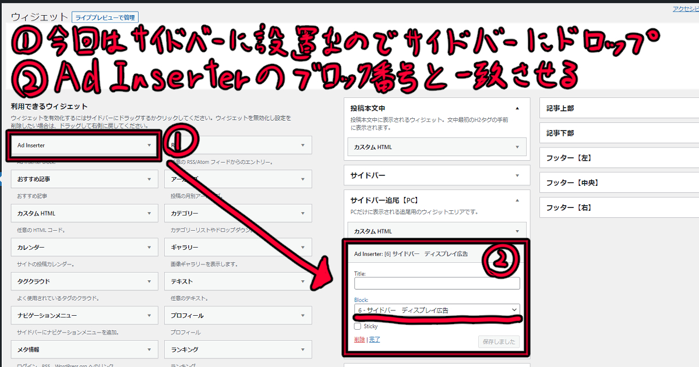Click inside the Title input field
Image resolution: width=699 pixels, height=367 pixels.
437,284
